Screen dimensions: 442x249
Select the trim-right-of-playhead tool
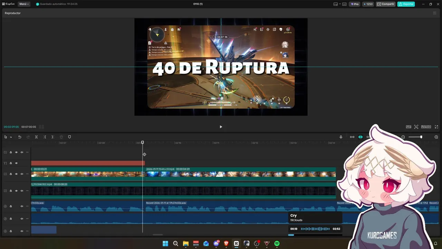[x=53, y=137]
